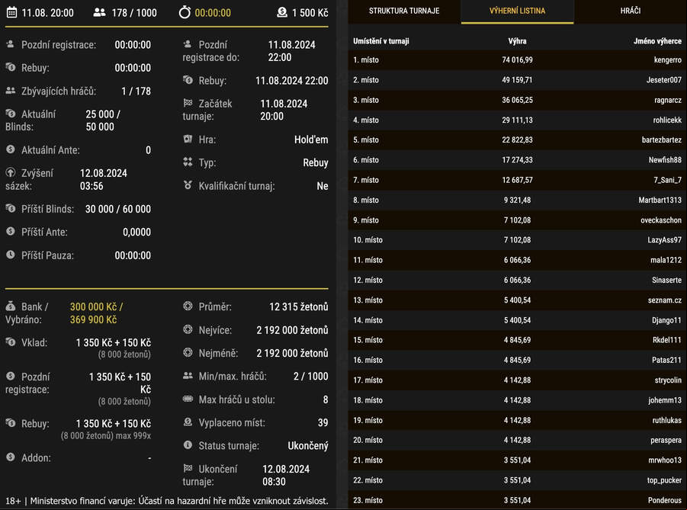Click the 74 016,99 prize value
Viewport: 687px width, 510px height.
click(x=517, y=60)
